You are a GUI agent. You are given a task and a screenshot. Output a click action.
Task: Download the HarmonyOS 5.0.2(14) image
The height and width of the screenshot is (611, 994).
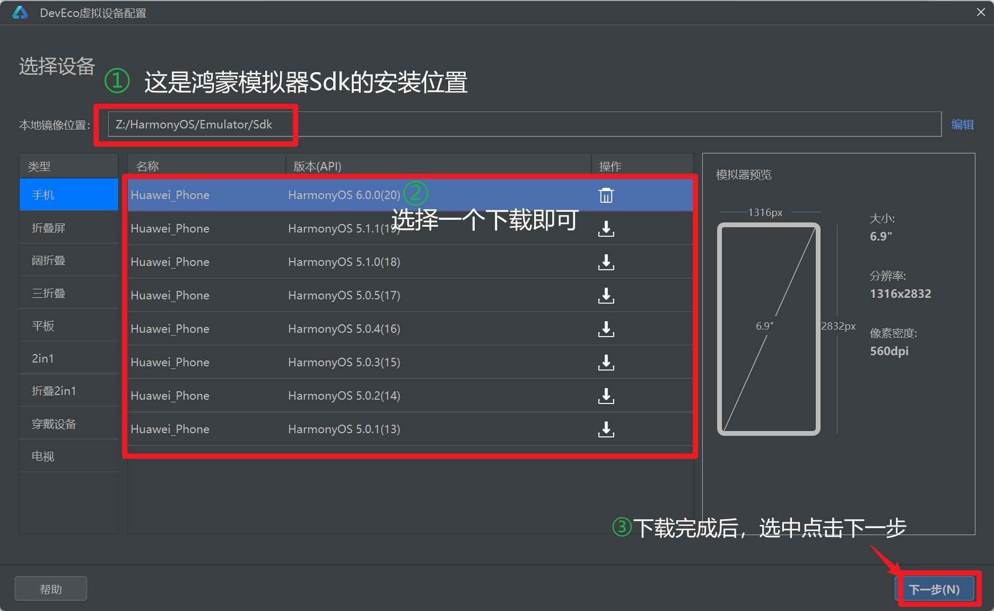click(606, 396)
